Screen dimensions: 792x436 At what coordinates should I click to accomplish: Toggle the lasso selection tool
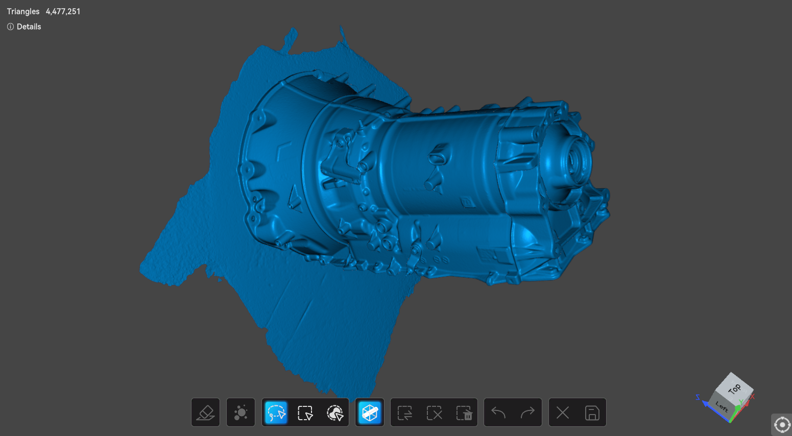coord(276,413)
